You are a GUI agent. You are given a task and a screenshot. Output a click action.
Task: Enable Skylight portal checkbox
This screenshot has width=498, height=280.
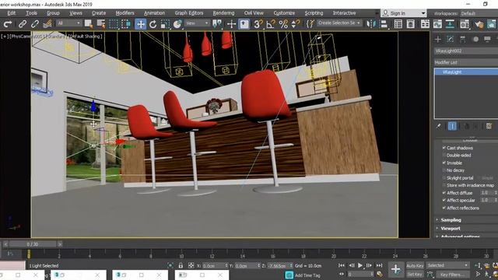444,178
